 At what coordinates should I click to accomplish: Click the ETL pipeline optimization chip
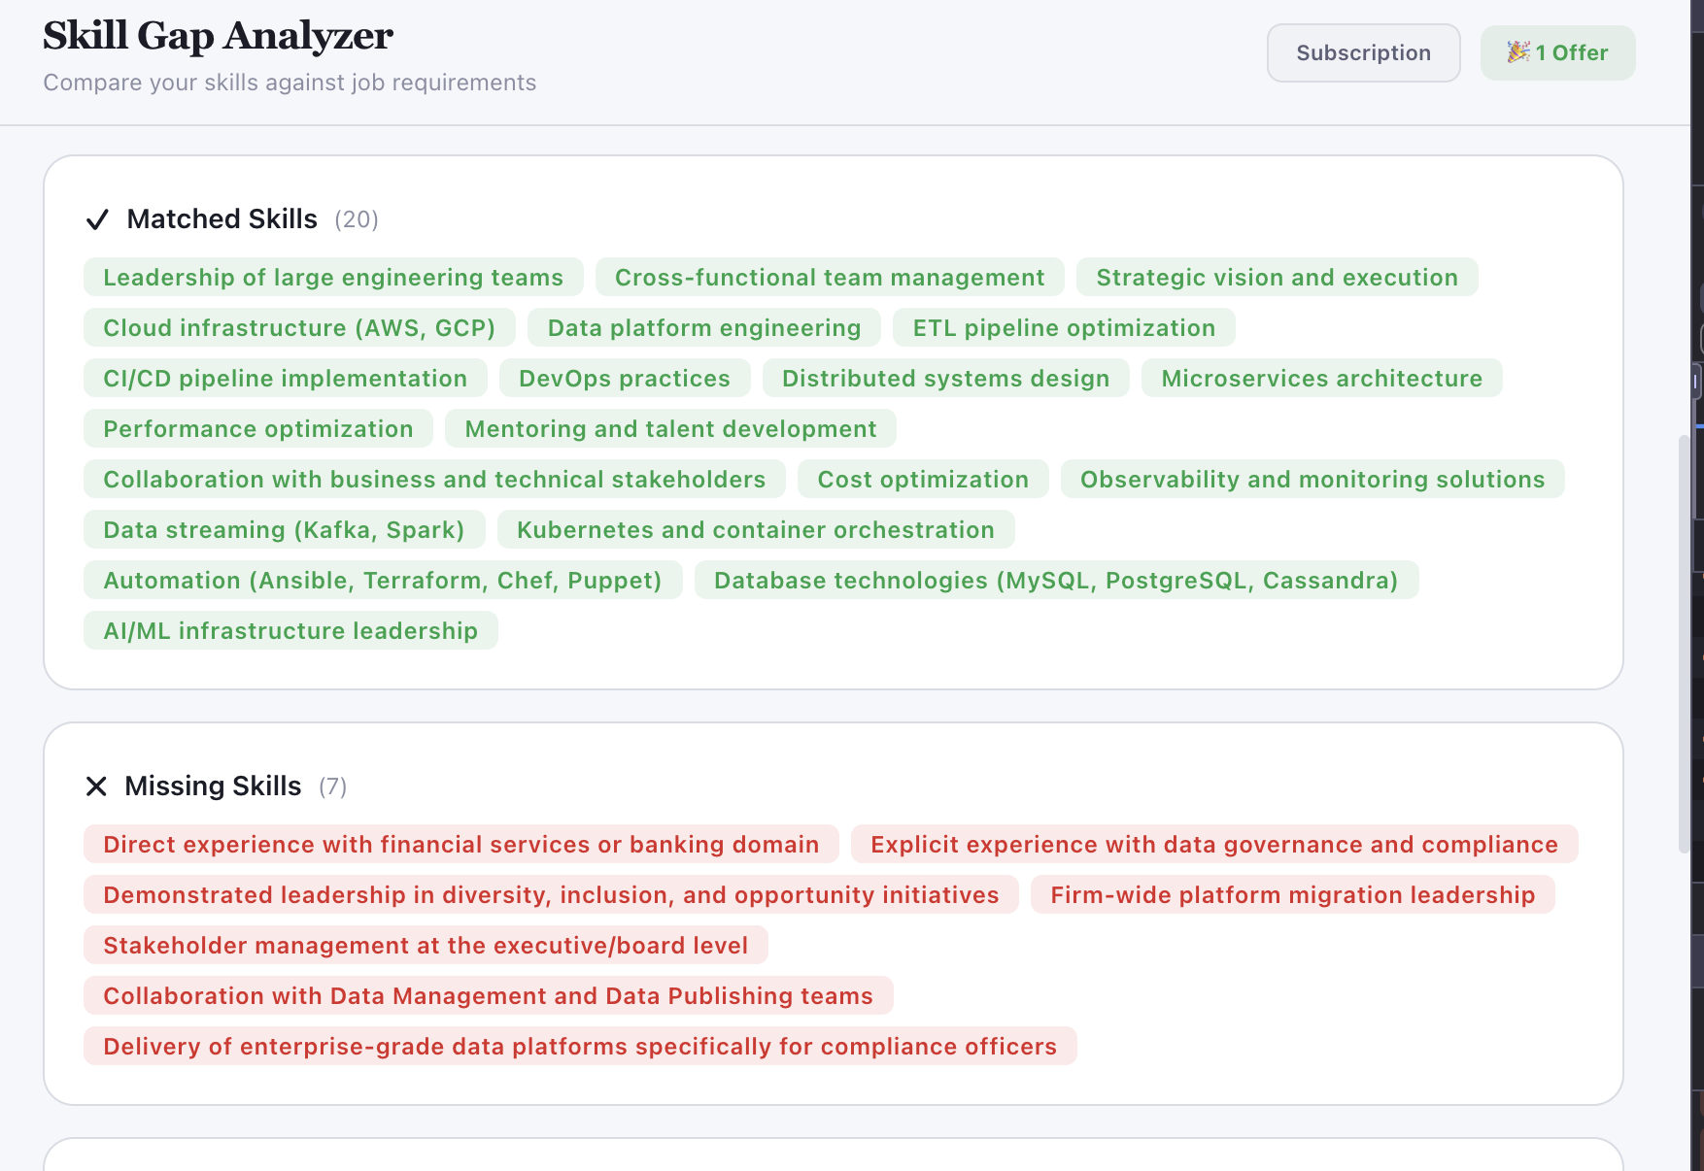pos(1063,327)
